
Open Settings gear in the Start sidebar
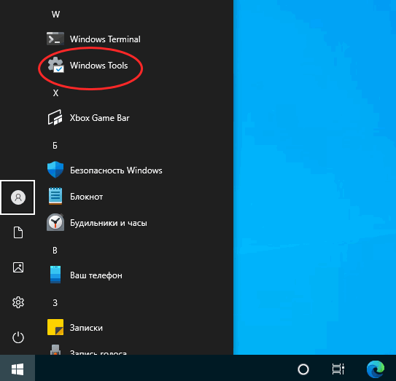click(x=18, y=302)
